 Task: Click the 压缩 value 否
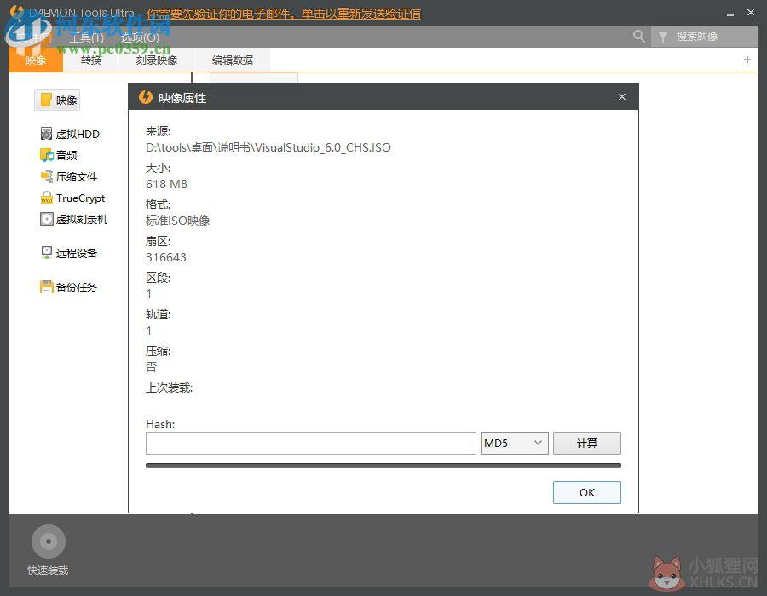coord(151,367)
